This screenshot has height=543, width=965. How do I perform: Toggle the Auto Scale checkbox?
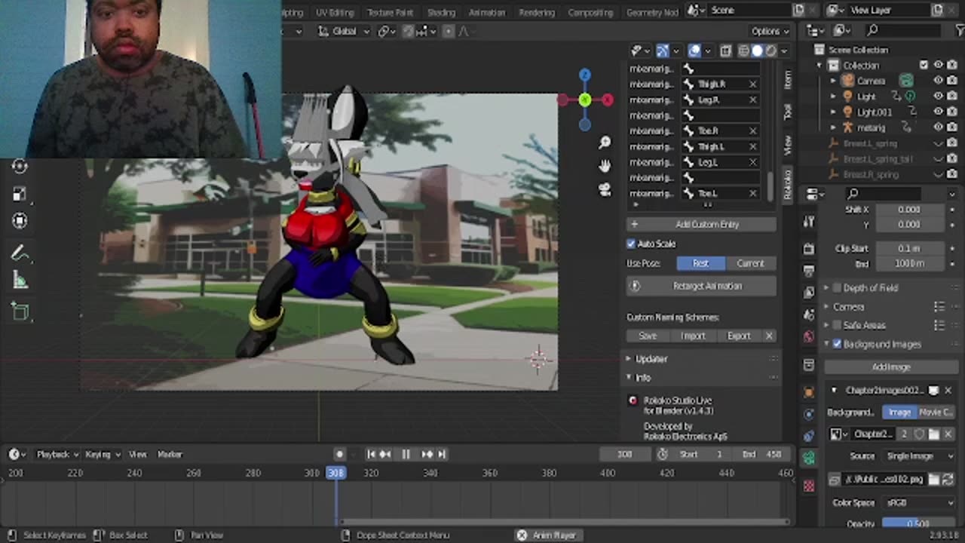tap(632, 244)
